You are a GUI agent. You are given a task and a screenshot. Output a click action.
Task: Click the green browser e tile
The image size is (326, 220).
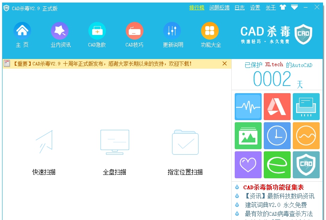pos(277,165)
